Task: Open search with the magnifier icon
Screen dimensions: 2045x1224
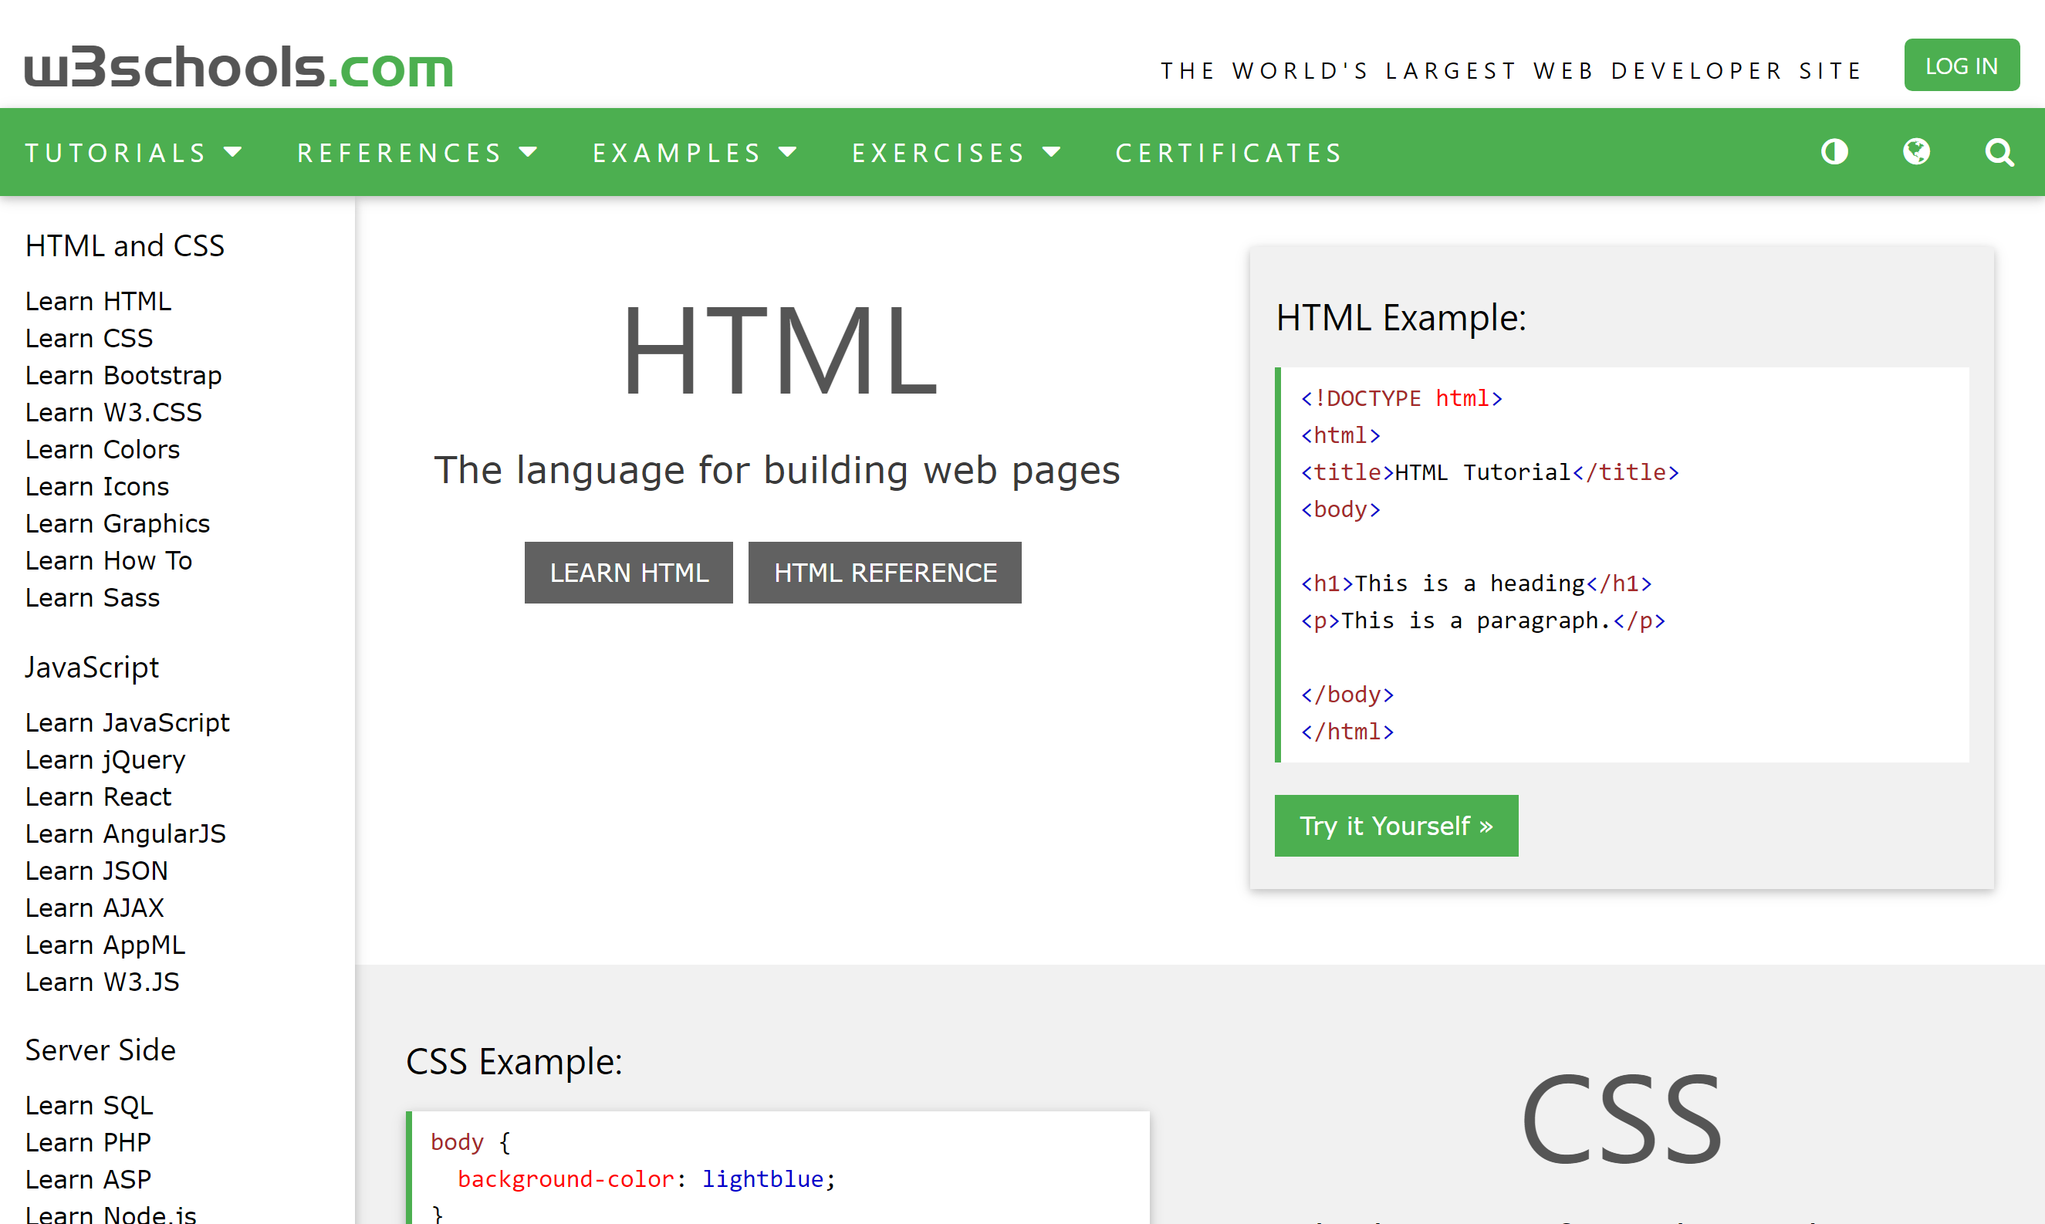Action: 1999,153
